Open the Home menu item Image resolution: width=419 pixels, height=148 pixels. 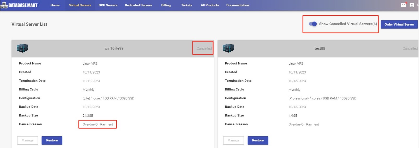pyautogui.click(x=55, y=5)
